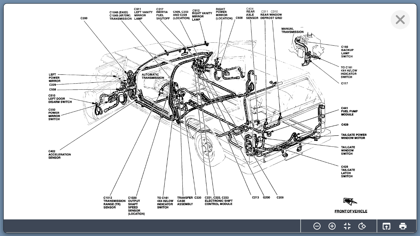This screenshot has height=236, width=420.
Task: Click the C550 Power Mirror Switch label
Action: tap(54, 114)
